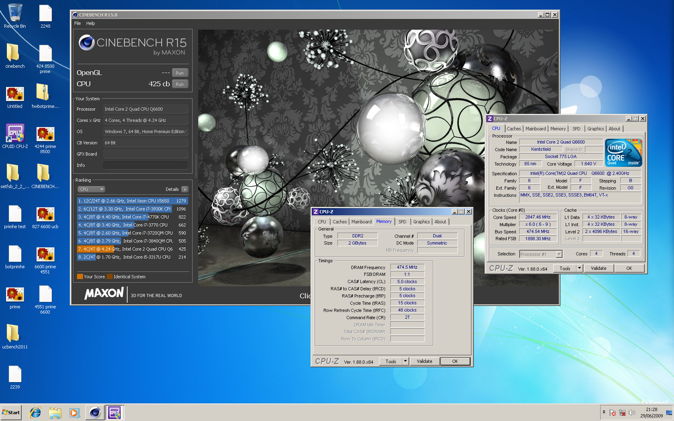The image size is (674, 421).
Task: Open the CPU ranking type dropdown
Action: pyautogui.click(x=91, y=189)
